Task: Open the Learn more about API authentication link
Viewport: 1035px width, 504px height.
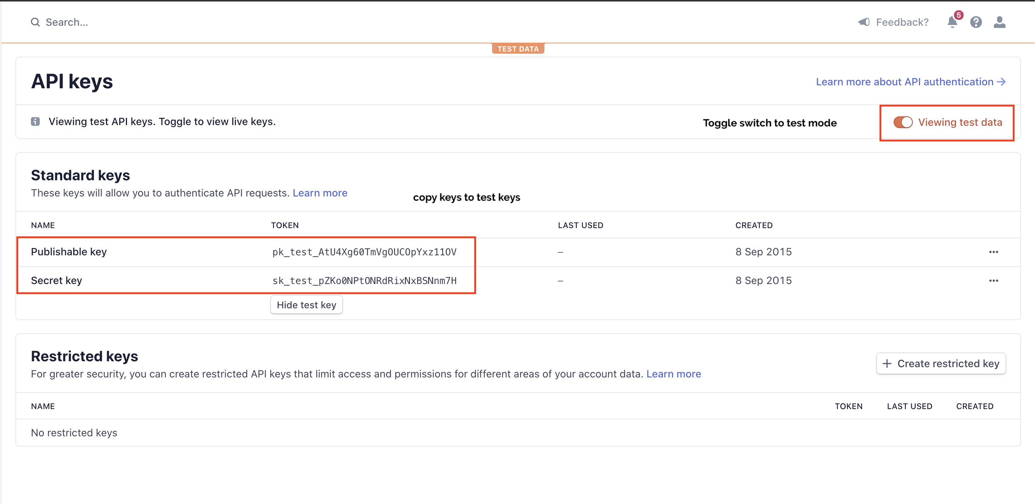Action: (904, 82)
